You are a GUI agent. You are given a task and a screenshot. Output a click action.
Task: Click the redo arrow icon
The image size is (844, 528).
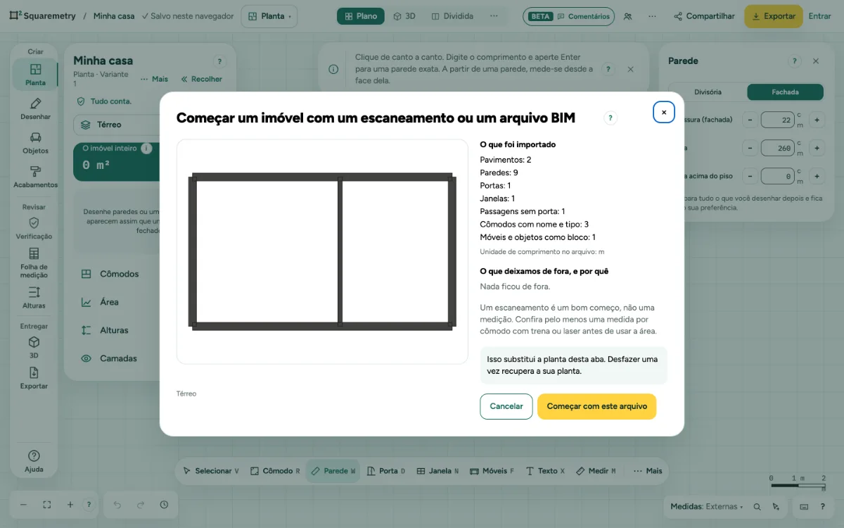tap(141, 505)
